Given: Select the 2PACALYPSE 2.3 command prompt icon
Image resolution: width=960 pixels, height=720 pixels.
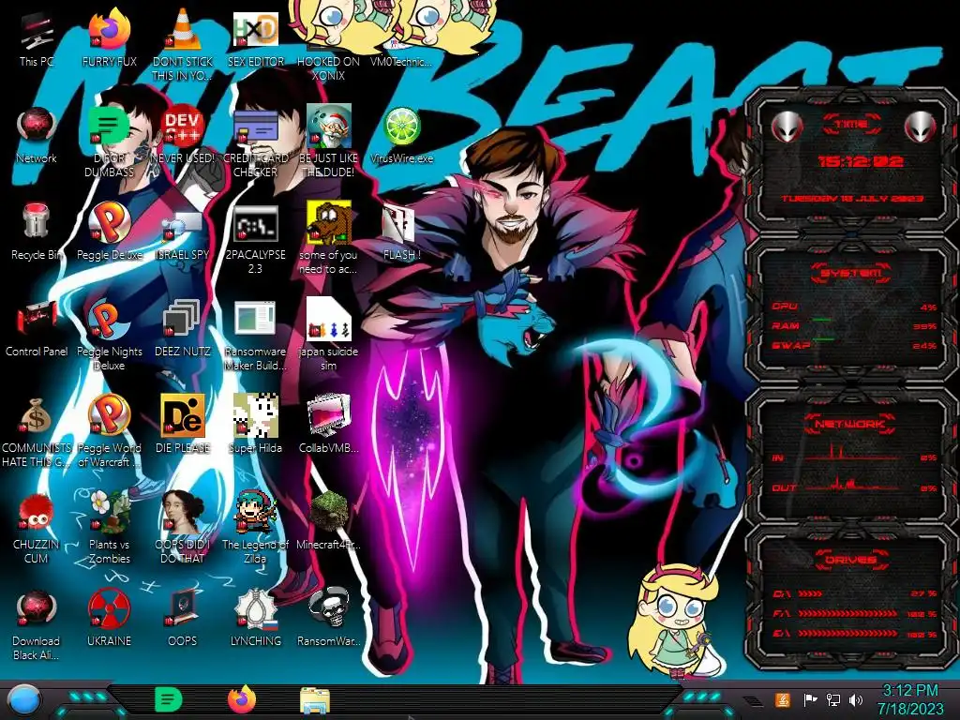Looking at the screenshot, I should tap(255, 239).
